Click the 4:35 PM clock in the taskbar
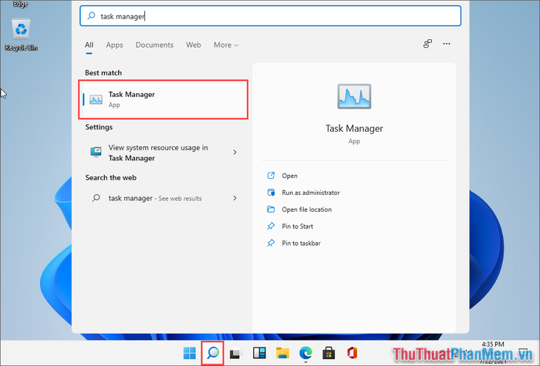540x366 pixels. [x=492, y=344]
